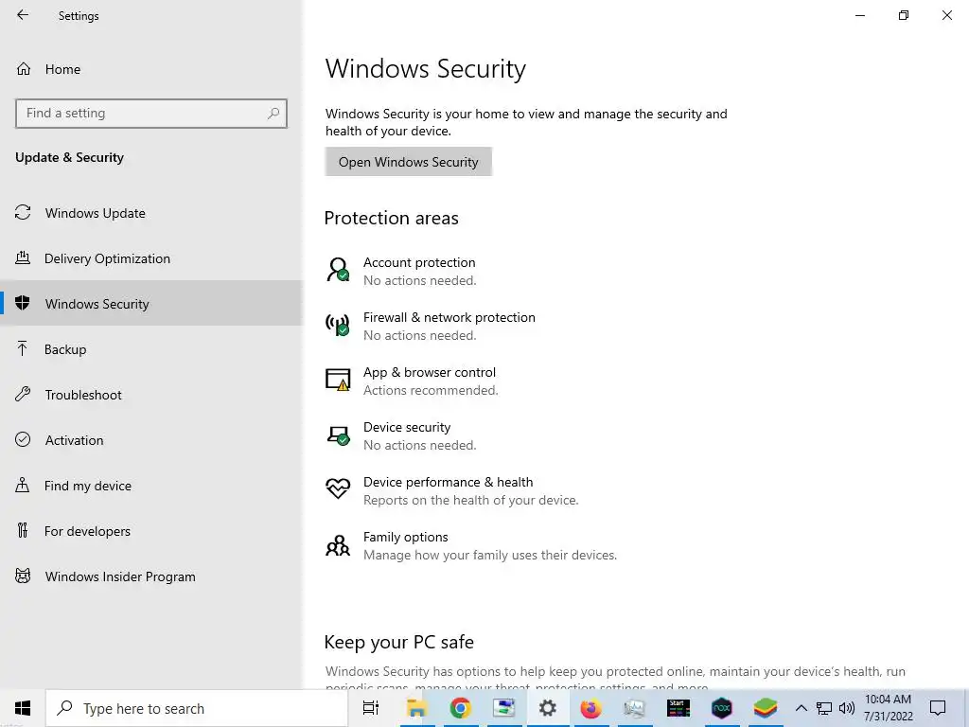
Task: Click the Device security laptop icon
Action: tap(338, 435)
